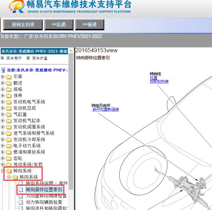Click the 返回主目录 button
212x210 pixels.
[x=23, y=24]
